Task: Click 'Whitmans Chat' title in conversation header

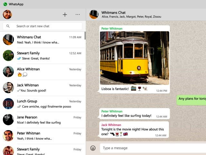Action: coord(113,13)
